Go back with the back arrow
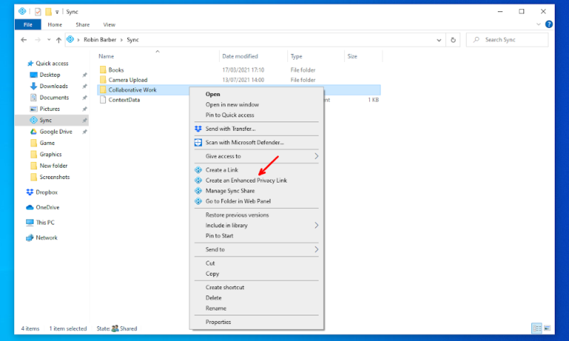The width and height of the screenshot is (569, 341). click(x=24, y=40)
